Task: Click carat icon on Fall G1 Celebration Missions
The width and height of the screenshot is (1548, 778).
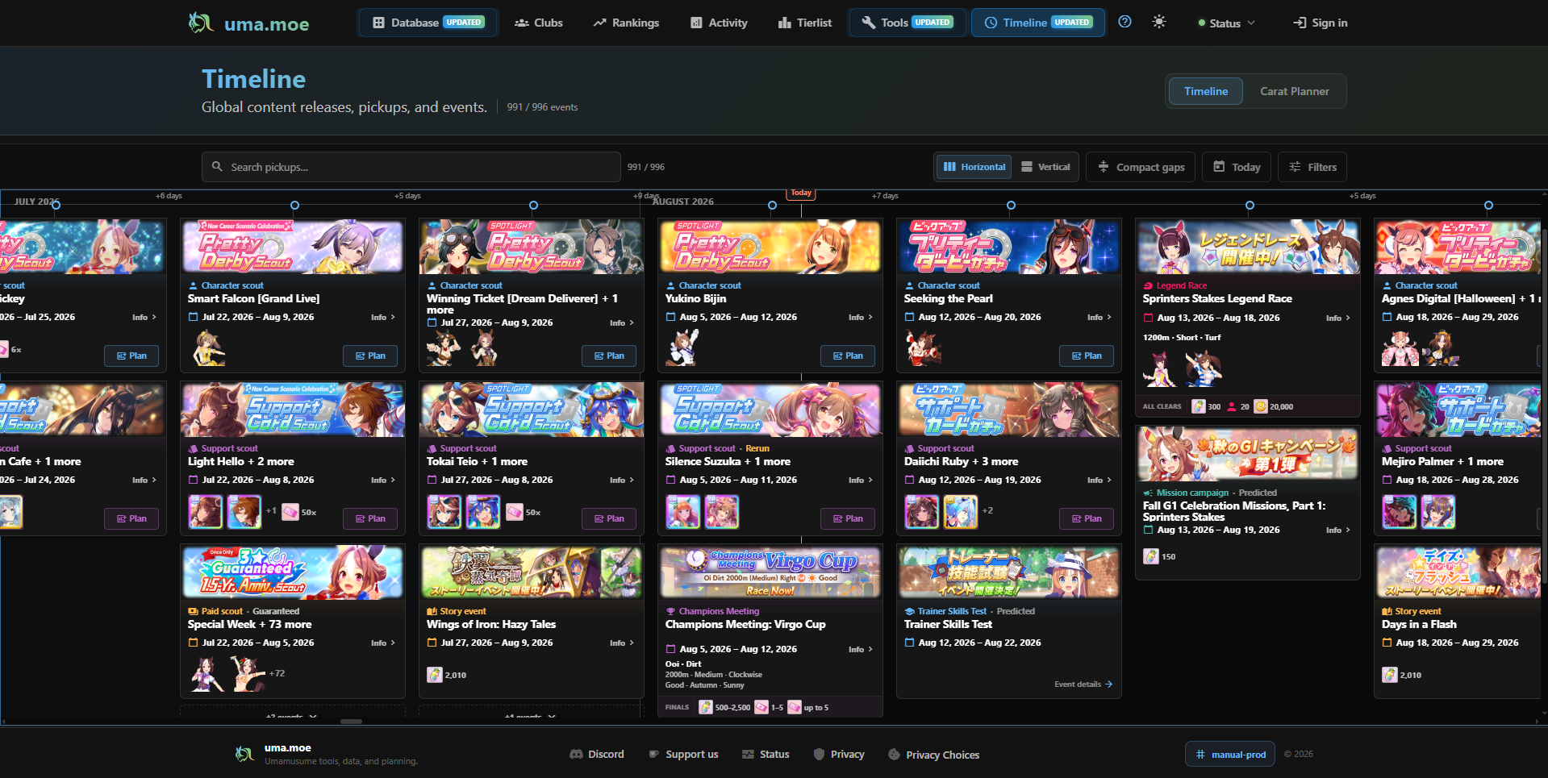Action: pyautogui.click(x=1151, y=556)
